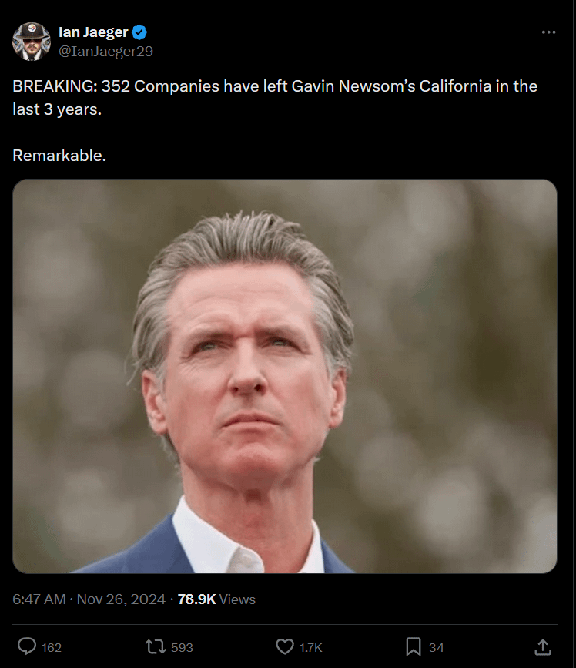Screen dimensions: 576x668
Task: Open the attached photo of the man
Action: click(x=285, y=376)
